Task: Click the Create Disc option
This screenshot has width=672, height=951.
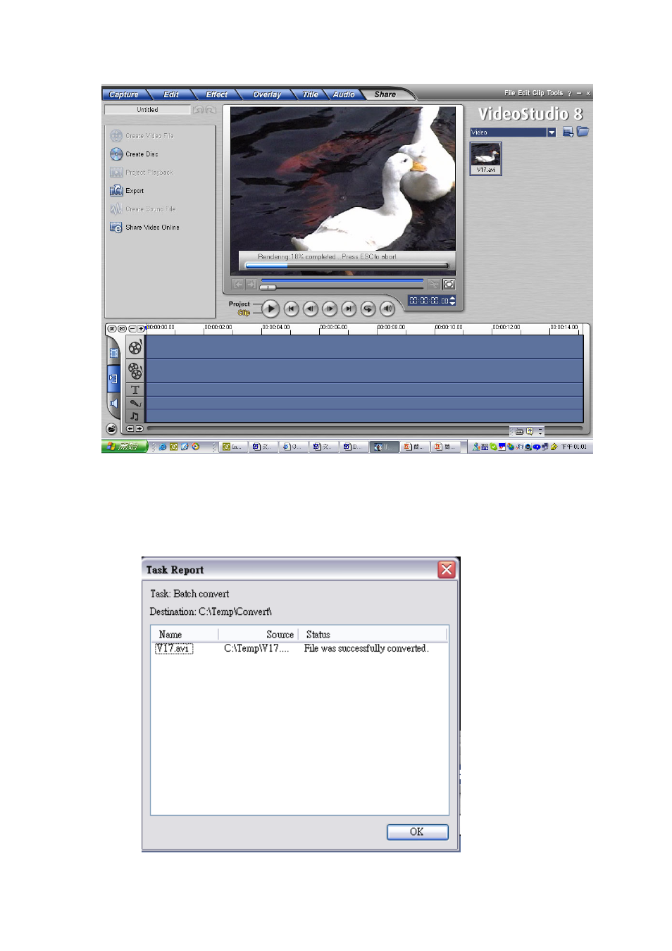Action: click(x=134, y=154)
